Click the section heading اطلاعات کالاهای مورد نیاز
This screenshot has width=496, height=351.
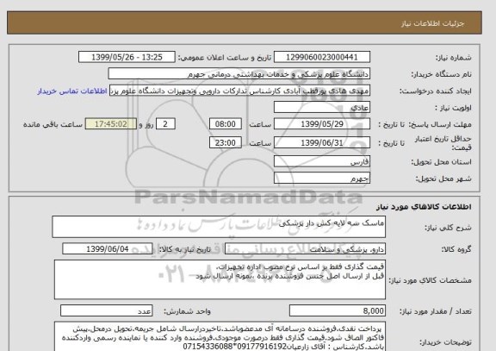[424, 207]
